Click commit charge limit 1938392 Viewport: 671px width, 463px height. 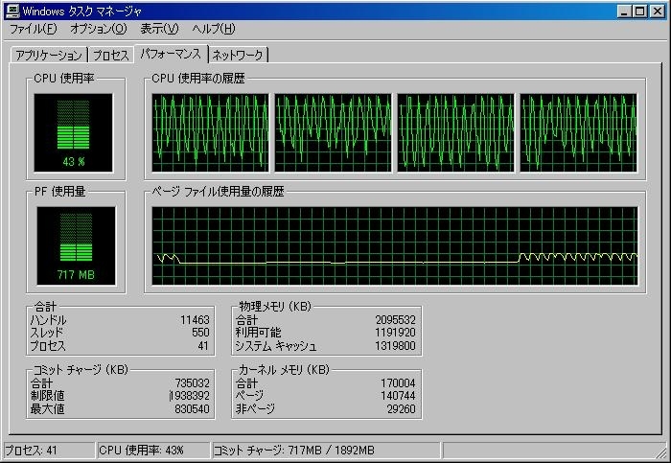click(190, 396)
